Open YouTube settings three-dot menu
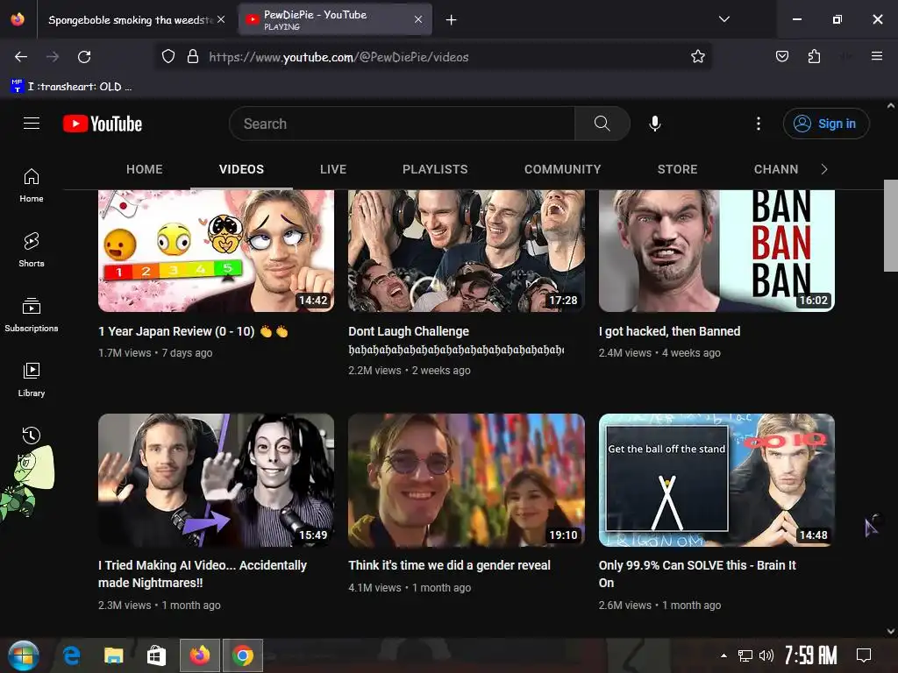Image resolution: width=898 pixels, height=673 pixels. [759, 124]
